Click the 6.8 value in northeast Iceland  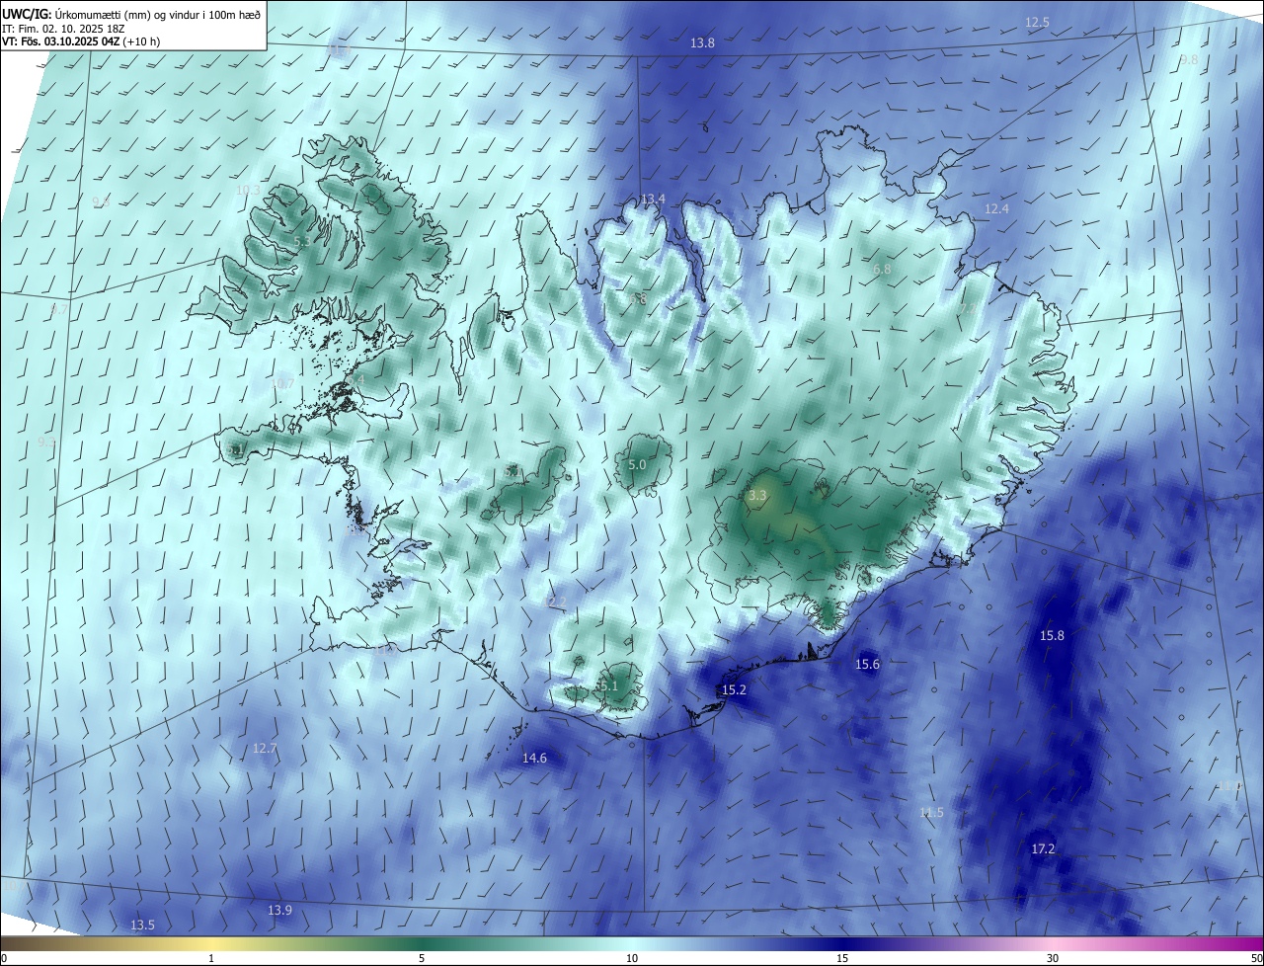click(x=882, y=269)
